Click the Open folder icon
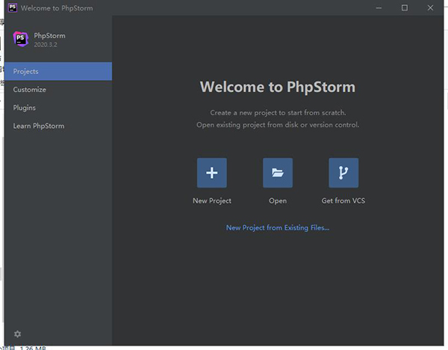This screenshot has height=350, width=448. 277,173
